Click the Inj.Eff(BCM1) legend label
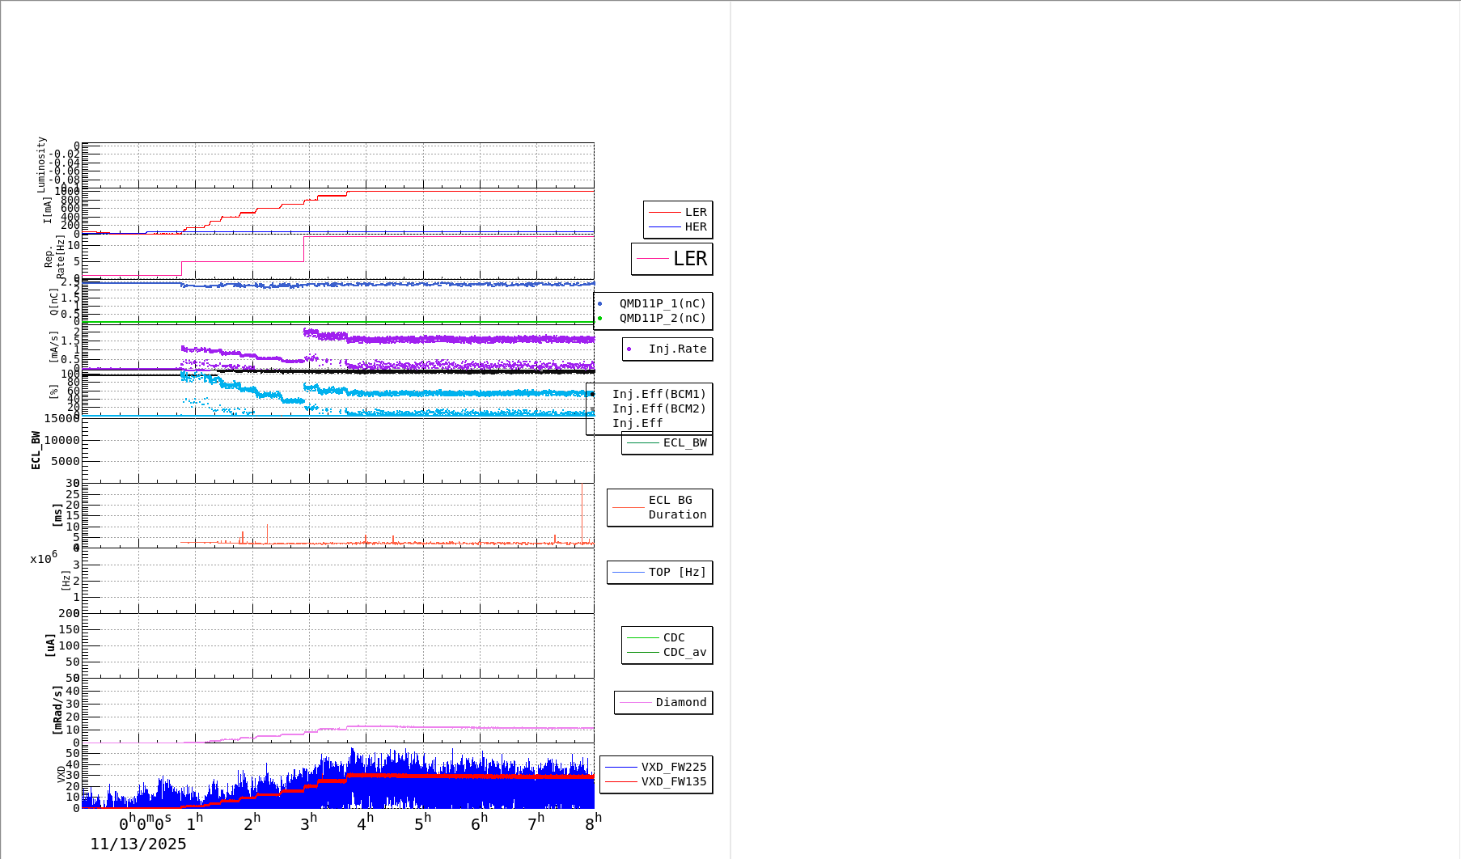The width and height of the screenshot is (1461, 859). 659,395
